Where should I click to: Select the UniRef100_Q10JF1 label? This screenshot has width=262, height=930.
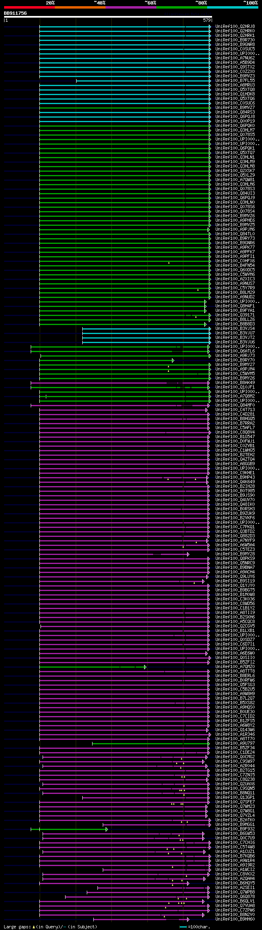(235, 387)
